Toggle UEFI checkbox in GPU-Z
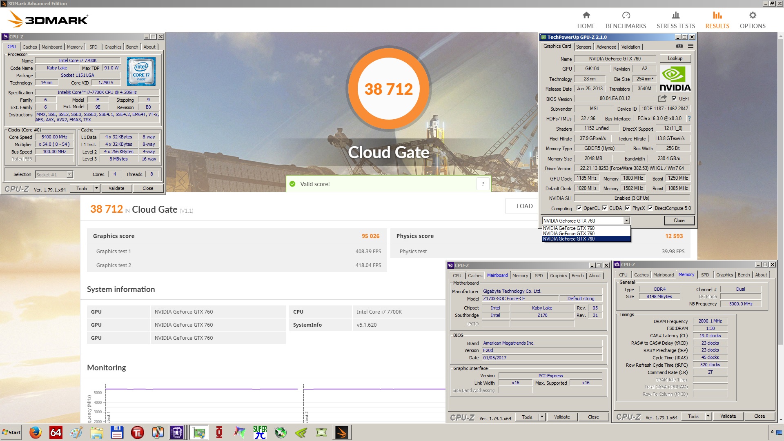Screen dimensions: 784x441 [x=674, y=98]
